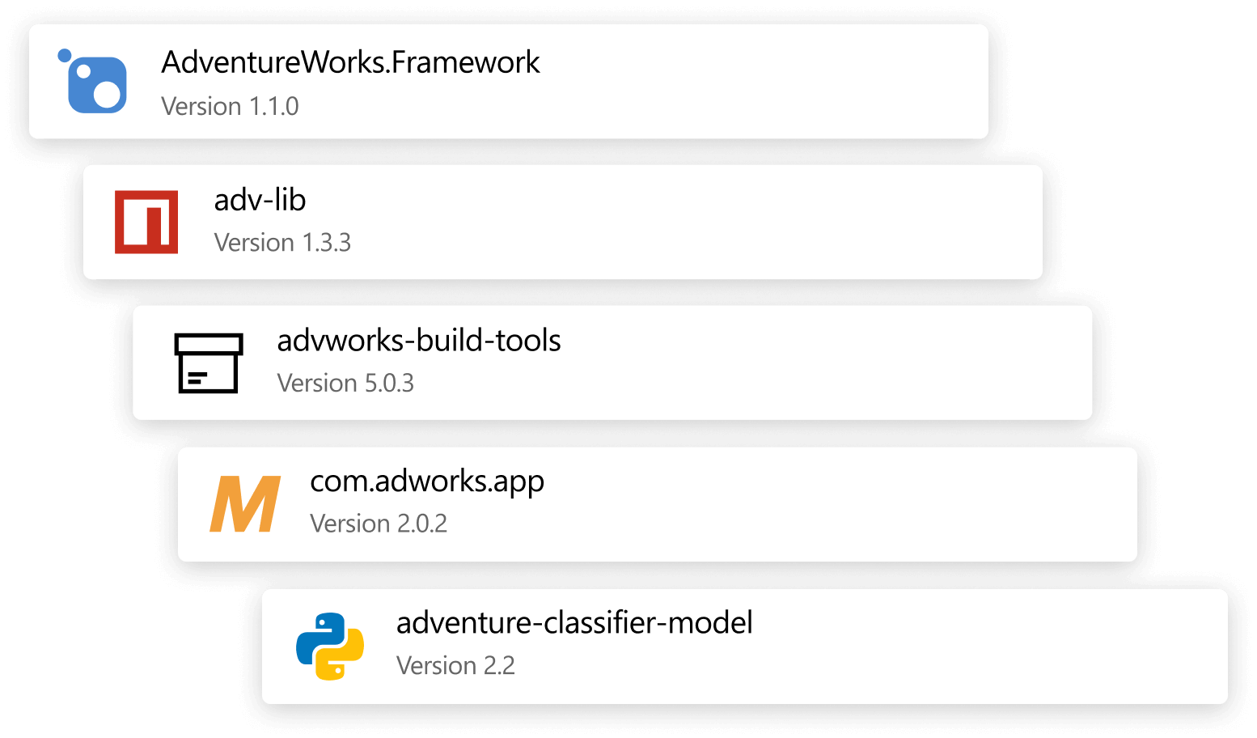Screen dimensions: 1257x738
Task: Select the Version 2.0.2 text
Action: point(379,524)
